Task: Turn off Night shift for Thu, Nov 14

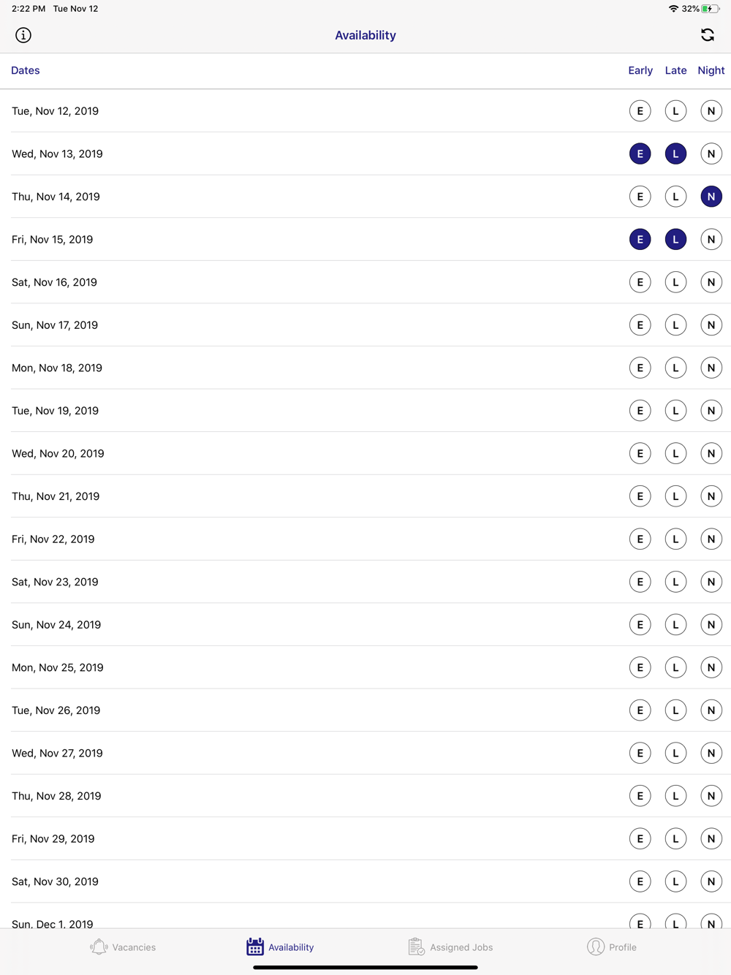Action: click(x=711, y=197)
